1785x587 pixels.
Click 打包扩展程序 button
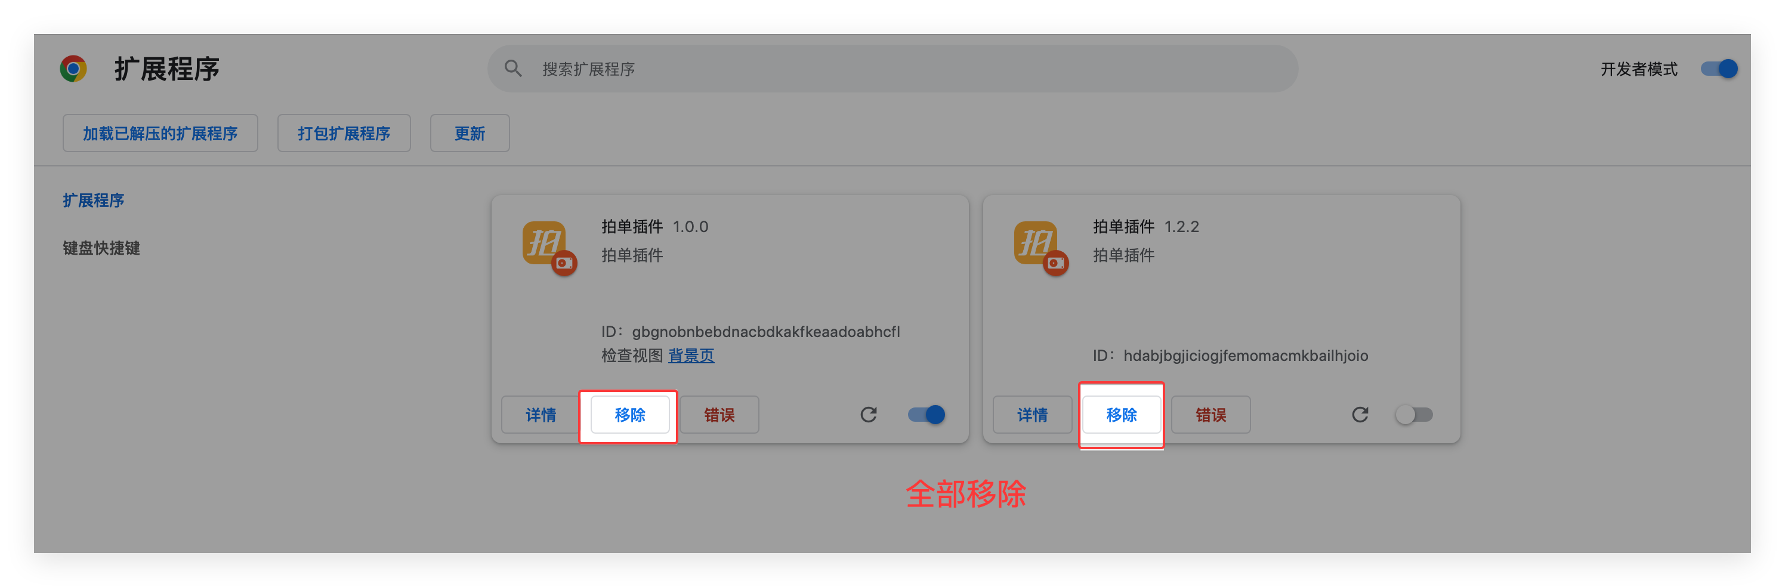(x=344, y=133)
